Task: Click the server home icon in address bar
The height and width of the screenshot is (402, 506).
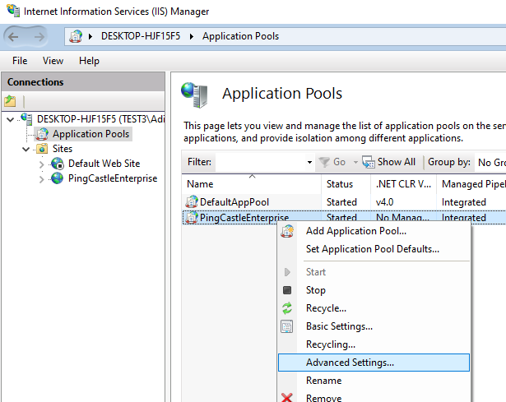Action: [76, 36]
